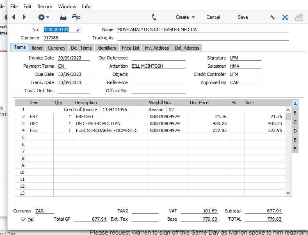Print the invoice with printer icon

pos(63,17)
